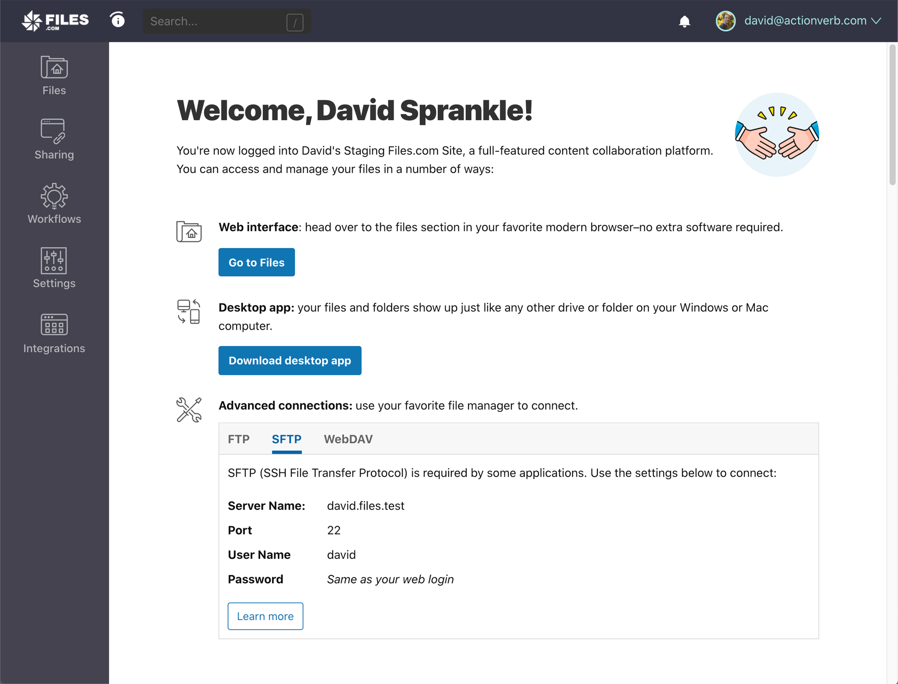Screen dimensions: 898x684
Task: Click the user avatar picture
Action: pyautogui.click(x=726, y=21)
